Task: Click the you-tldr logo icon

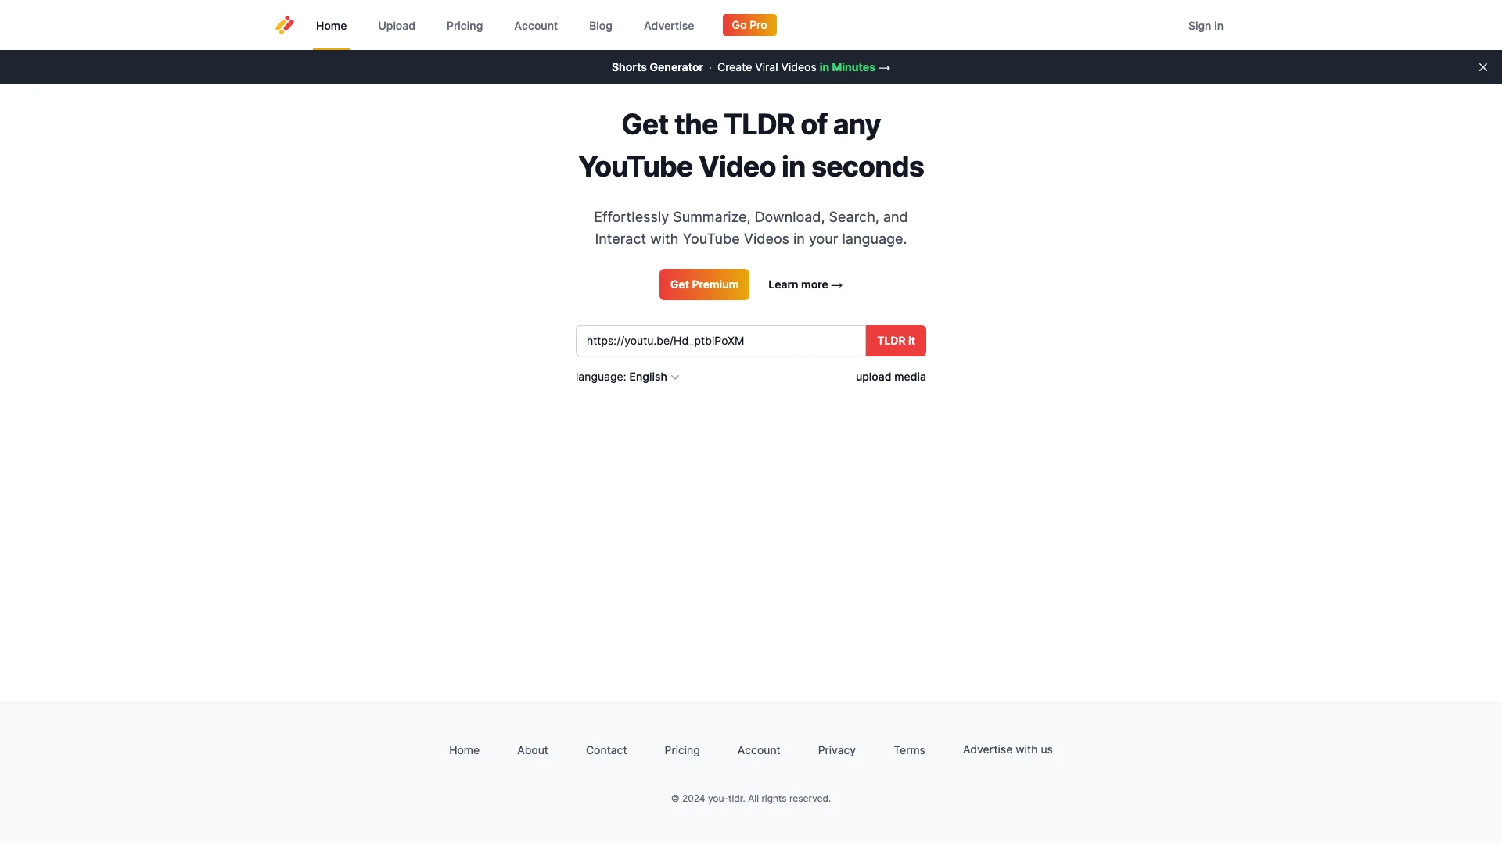Action: click(284, 25)
